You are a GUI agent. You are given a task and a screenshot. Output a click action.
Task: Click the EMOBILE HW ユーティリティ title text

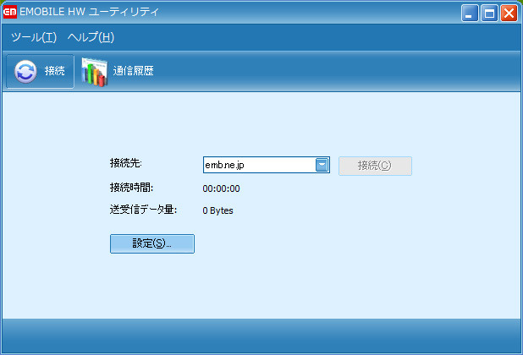tap(89, 12)
